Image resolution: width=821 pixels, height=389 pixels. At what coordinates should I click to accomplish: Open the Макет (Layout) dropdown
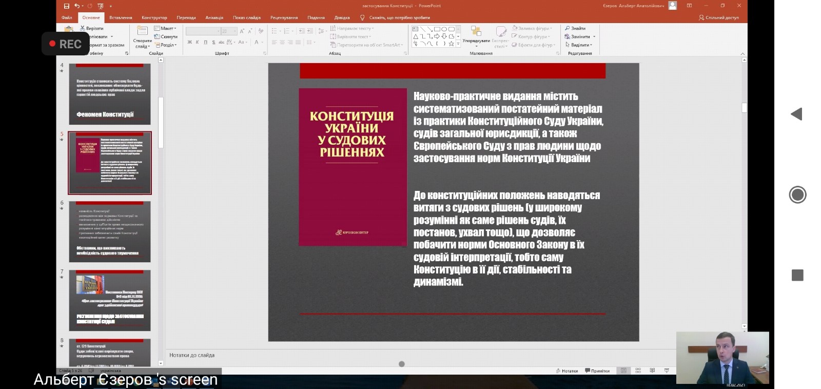[166, 28]
